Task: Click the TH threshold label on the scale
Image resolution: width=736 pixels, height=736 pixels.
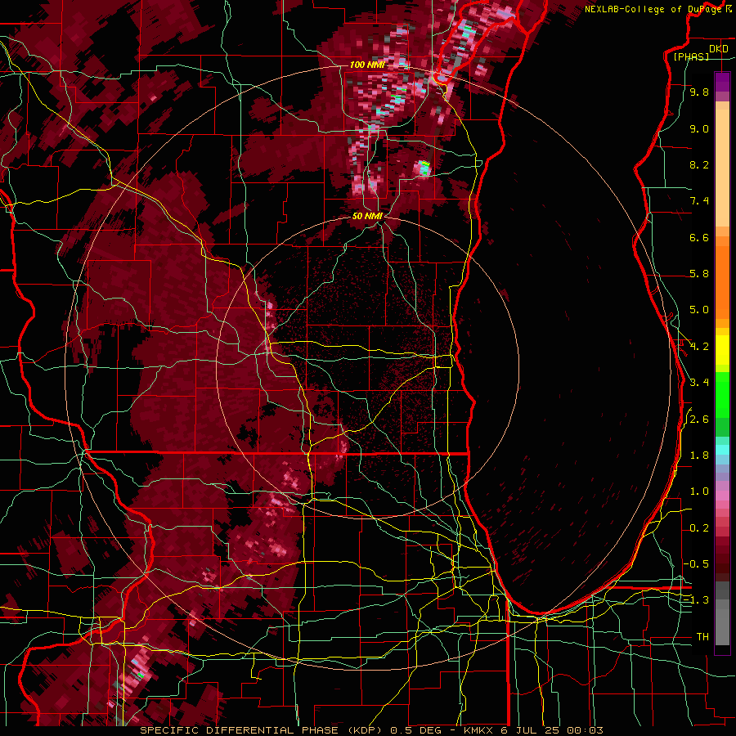Action: coord(702,637)
